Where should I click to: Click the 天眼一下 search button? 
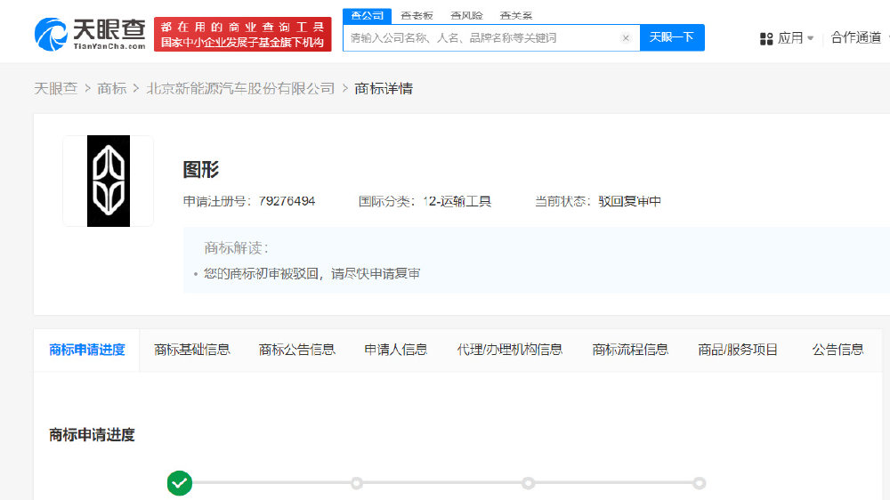click(672, 37)
